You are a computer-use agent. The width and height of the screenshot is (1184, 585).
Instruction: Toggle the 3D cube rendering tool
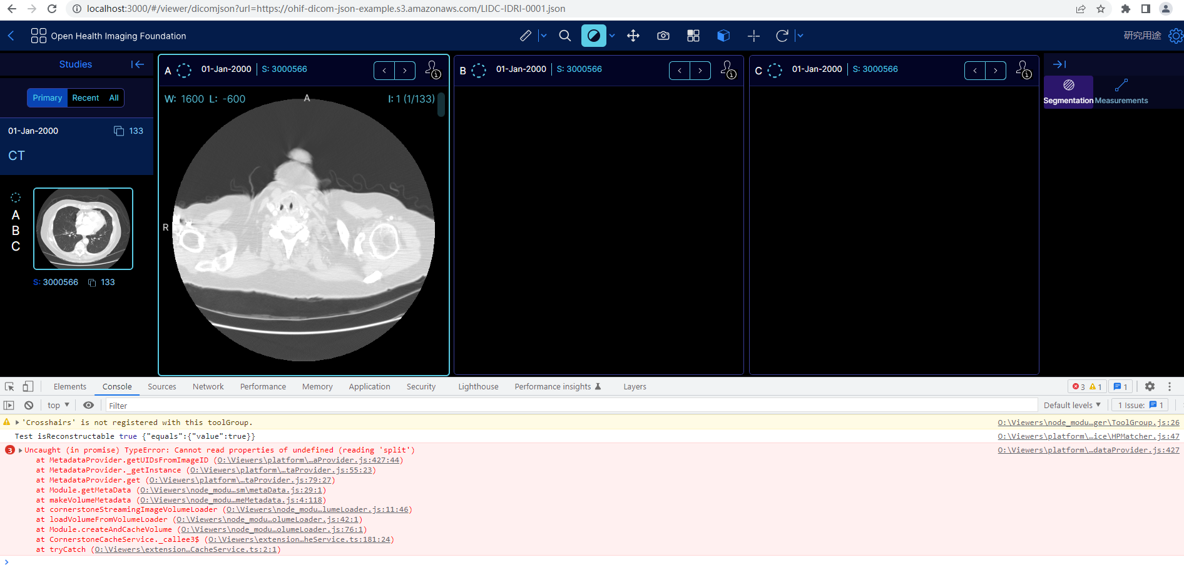click(723, 36)
